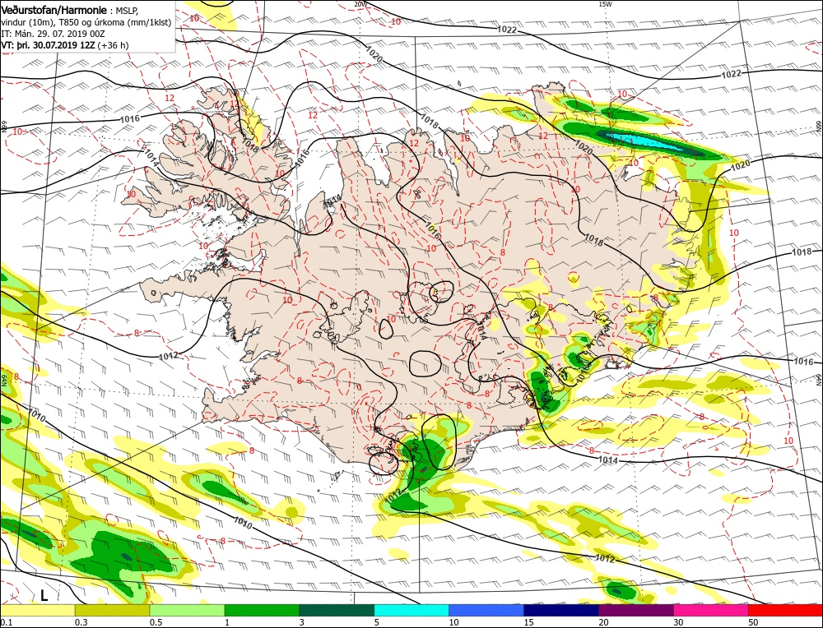Click the cyan heavy precipitation band northeast of Iceland
Viewport: 823px width, 628px height.
coord(647,142)
